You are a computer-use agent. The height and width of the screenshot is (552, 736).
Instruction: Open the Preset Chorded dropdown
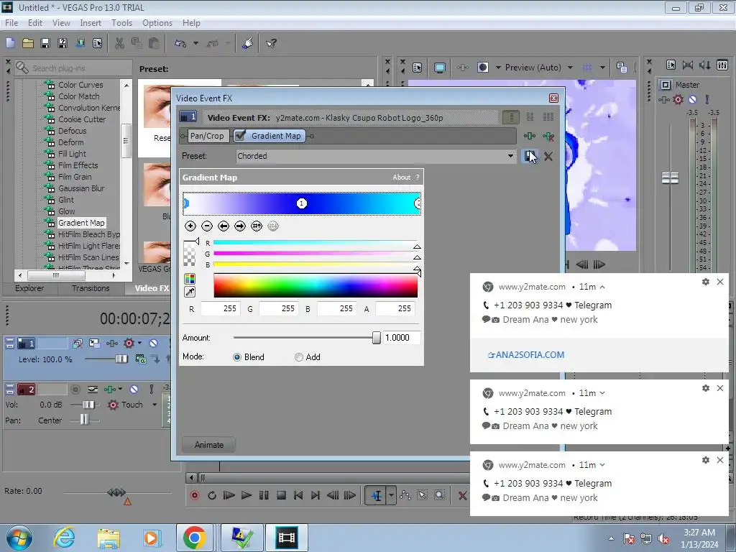pos(510,156)
